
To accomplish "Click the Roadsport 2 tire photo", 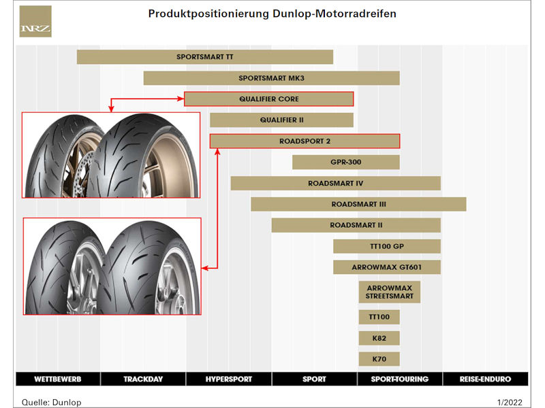I will pyautogui.click(x=112, y=267).
